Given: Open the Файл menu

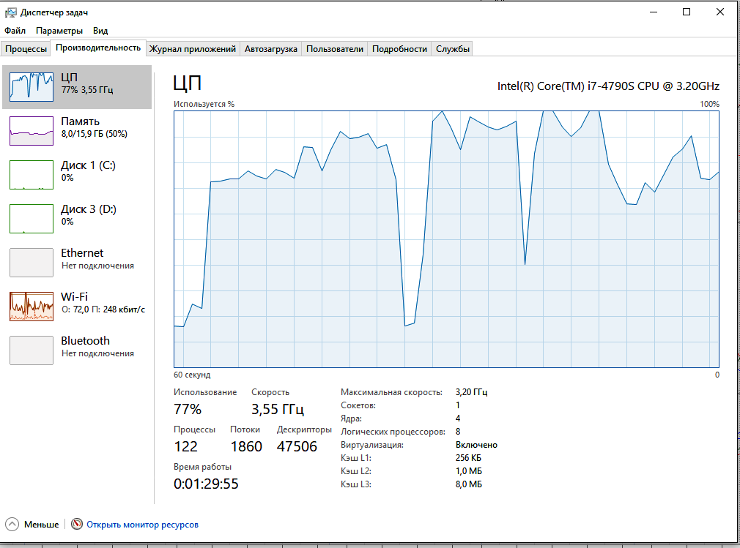Looking at the screenshot, I should (15, 31).
